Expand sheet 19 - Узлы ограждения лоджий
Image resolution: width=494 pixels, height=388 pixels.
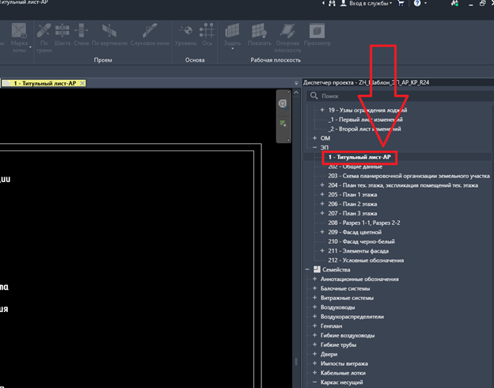322,110
